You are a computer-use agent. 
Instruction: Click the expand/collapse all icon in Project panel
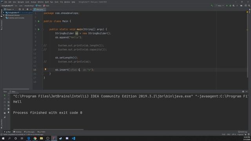pyautogui.click(x=24, y=9)
